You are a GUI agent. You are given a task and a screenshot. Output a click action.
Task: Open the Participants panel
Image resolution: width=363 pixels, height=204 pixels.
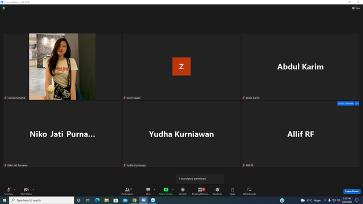(x=128, y=191)
